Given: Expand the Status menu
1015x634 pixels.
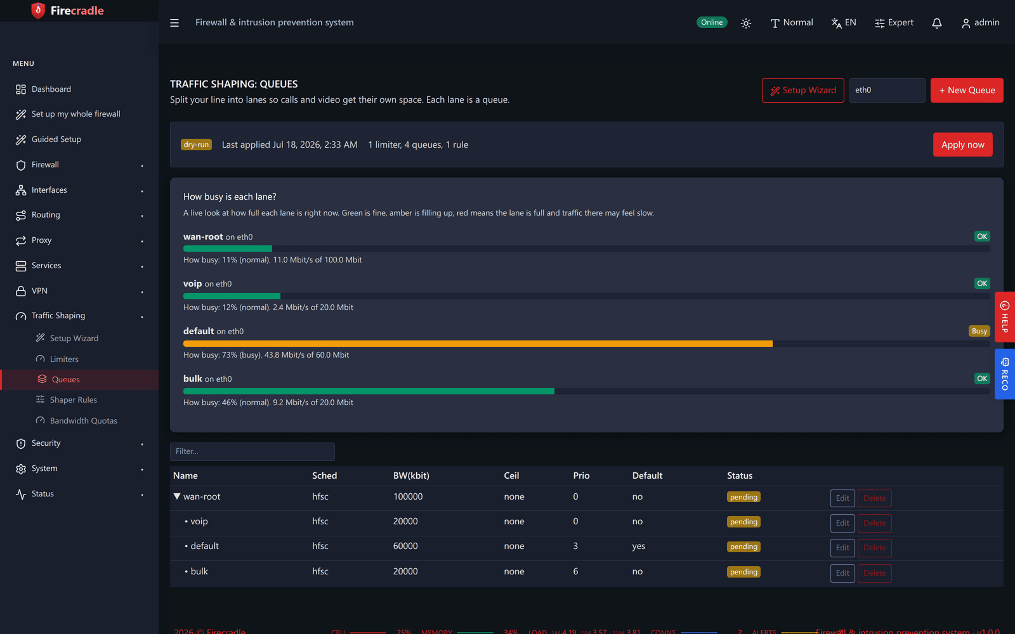Looking at the screenshot, I should 79,494.
